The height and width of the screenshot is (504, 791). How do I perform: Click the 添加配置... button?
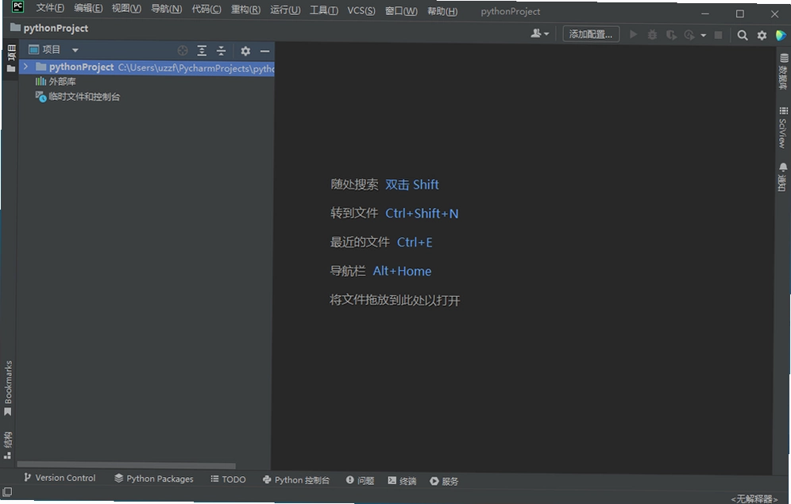tap(591, 34)
